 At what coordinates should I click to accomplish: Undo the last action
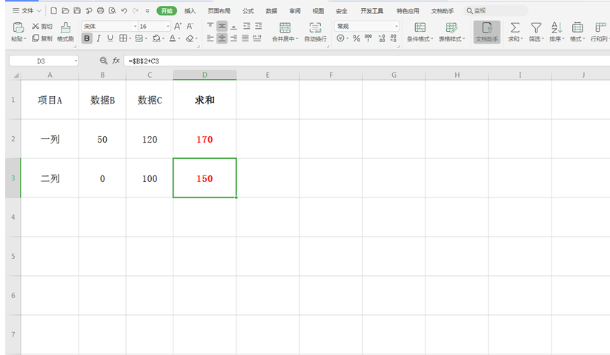(124, 11)
